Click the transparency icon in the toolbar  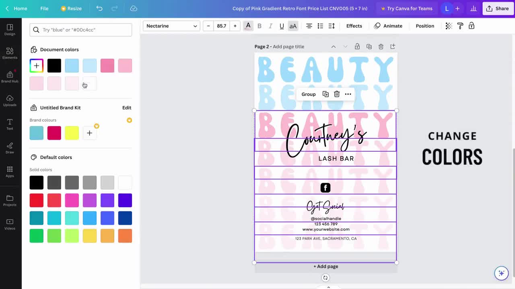coord(448,26)
